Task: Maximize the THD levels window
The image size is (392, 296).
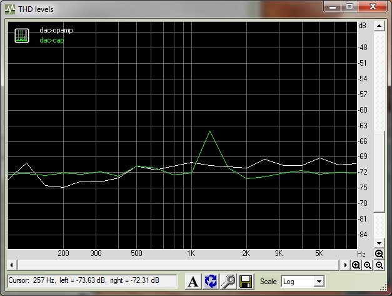Action: click(349, 6)
